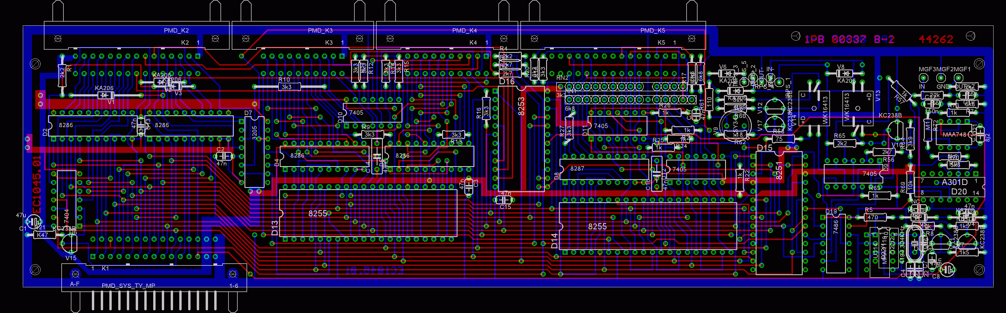Select the PMD_K5 connector label
Viewport: 1006px width, 313px height.
coord(652,30)
